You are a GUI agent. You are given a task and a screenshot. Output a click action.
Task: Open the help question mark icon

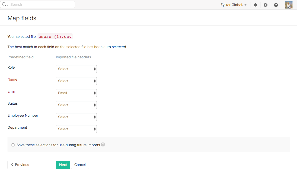pyautogui.click(x=276, y=5)
